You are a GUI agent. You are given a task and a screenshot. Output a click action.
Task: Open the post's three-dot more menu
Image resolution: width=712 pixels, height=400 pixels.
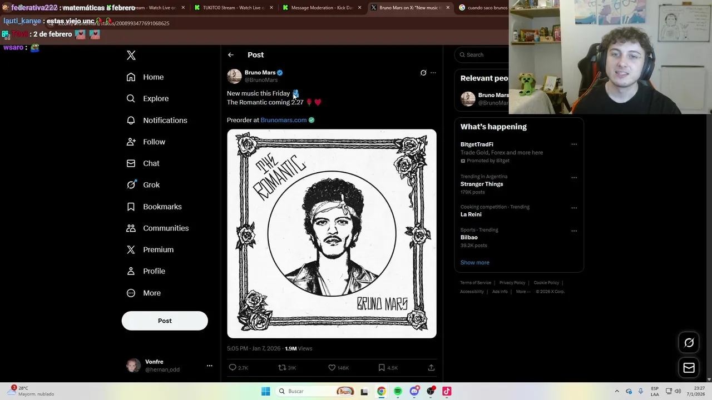click(x=433, y=73)
